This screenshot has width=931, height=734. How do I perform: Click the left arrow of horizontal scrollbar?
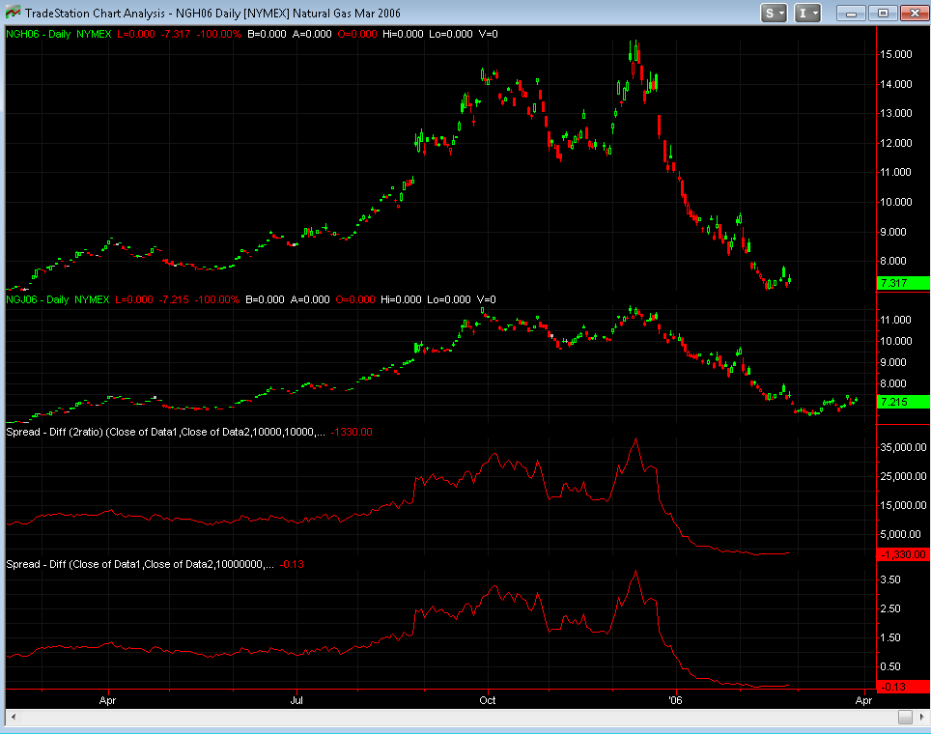[14, 717]
